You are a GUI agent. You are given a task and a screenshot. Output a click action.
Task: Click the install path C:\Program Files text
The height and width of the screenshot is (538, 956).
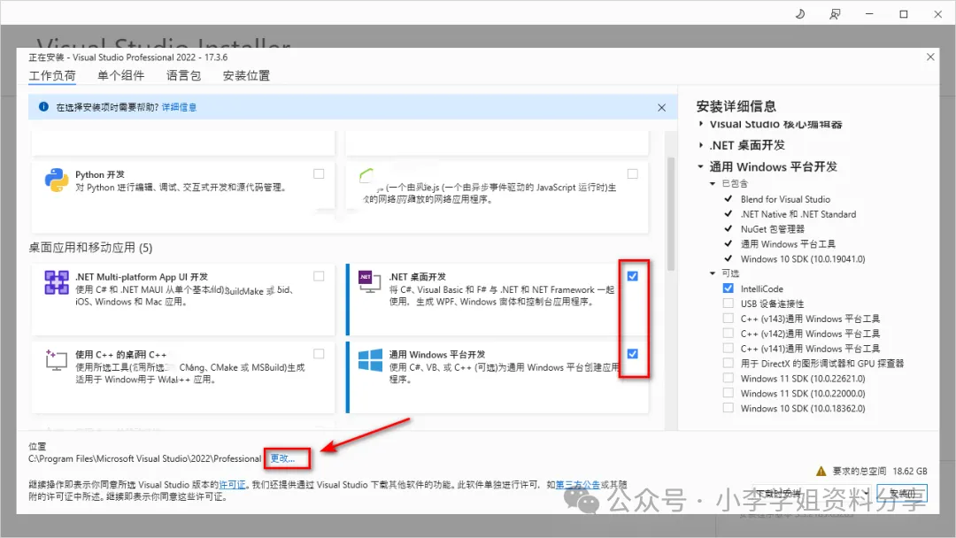pyautogui.click(x=144, y=458)
